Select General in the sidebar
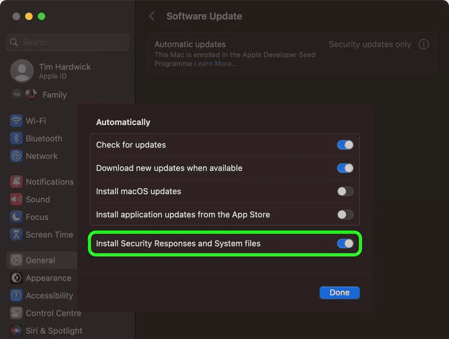 pyautogui.click(x=40, y=260)
